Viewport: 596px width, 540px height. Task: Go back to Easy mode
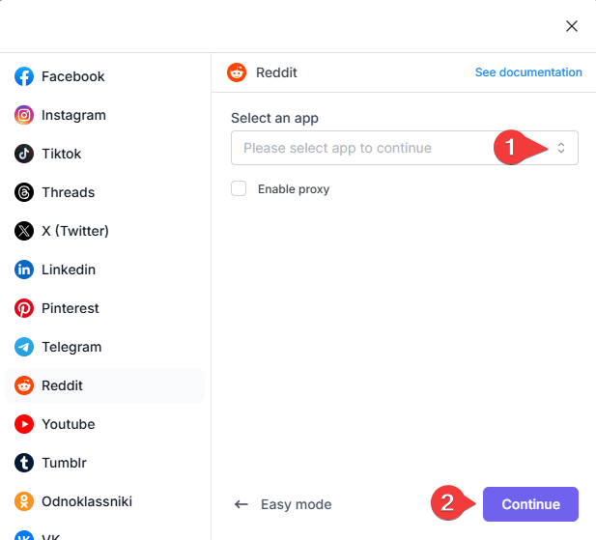pos(282,504)
